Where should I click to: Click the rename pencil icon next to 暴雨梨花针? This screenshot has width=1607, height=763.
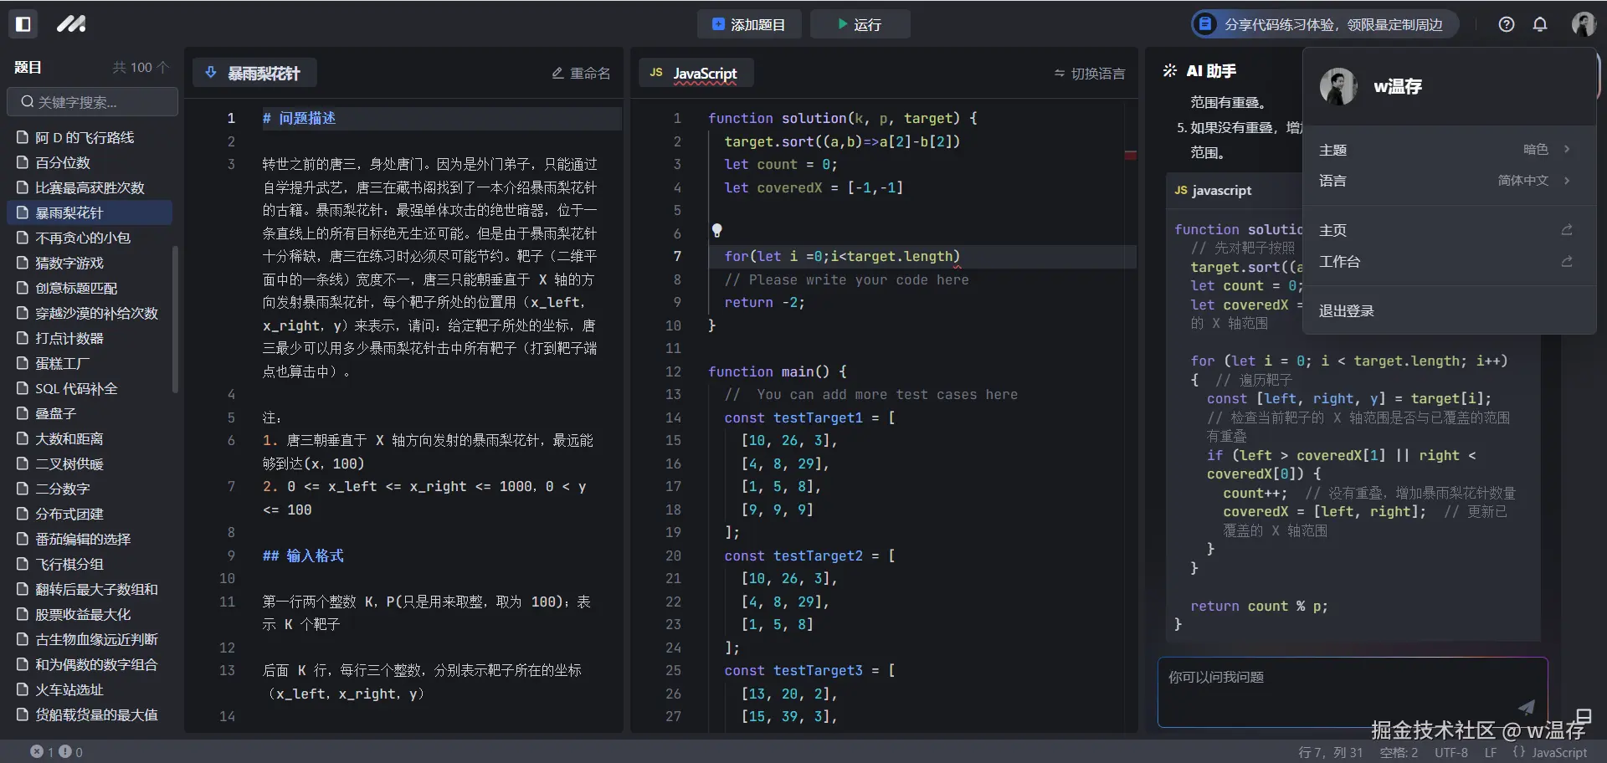coord(557,73)
